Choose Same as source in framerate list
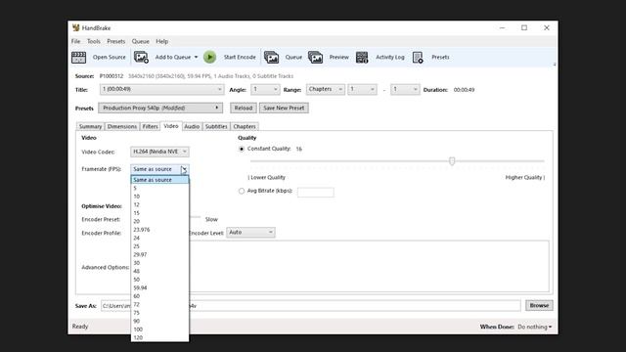 [159, 180]
